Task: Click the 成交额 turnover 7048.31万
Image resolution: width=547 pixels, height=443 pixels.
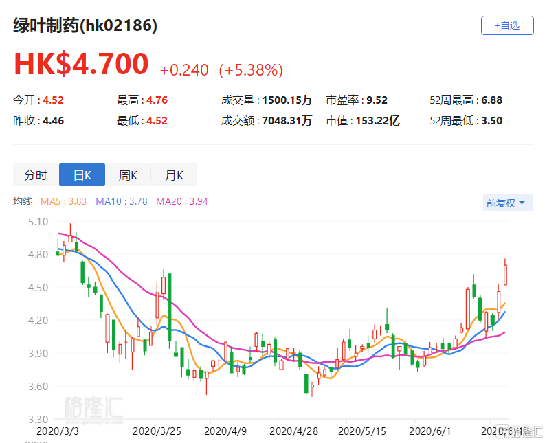Action: [x=287, y=121]
